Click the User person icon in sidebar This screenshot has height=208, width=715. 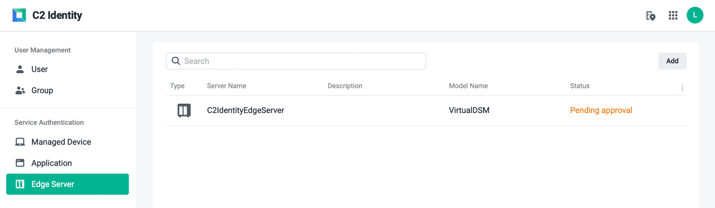click(20, 69)
